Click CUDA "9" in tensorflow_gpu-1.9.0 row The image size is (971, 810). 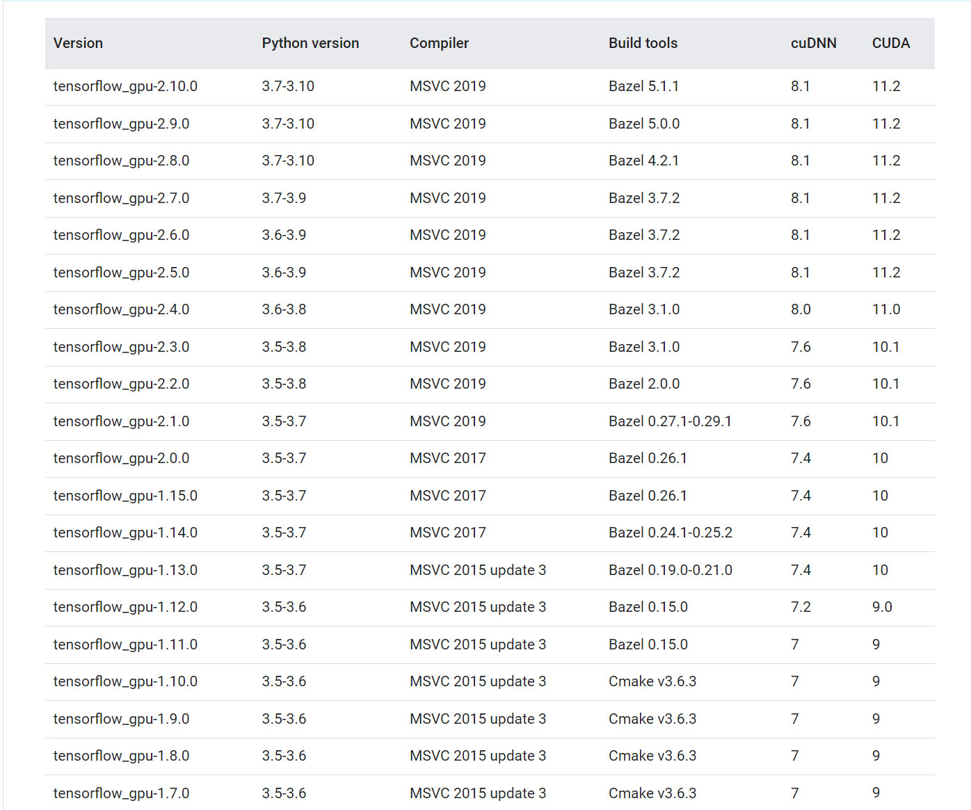pos(876,719)
